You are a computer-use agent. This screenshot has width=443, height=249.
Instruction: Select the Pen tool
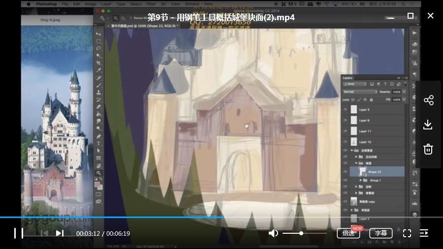(x=98, y=136)
